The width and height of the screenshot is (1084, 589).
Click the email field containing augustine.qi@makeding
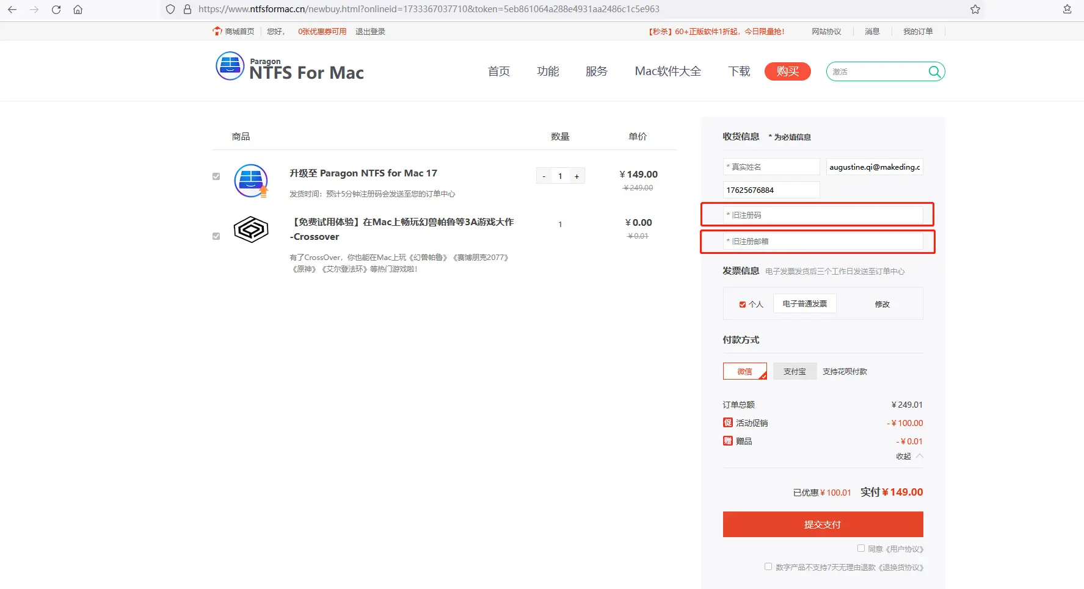875,167
